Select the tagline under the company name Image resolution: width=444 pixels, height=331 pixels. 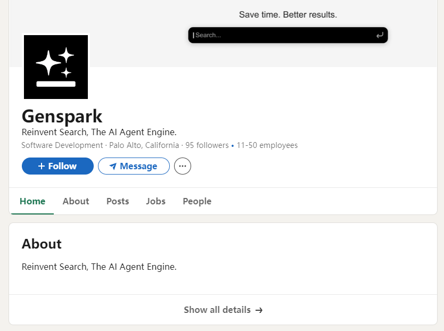[99, 132]
